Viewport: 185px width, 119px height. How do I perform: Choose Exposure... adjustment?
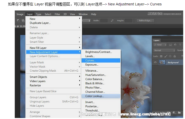click(101, 65)
